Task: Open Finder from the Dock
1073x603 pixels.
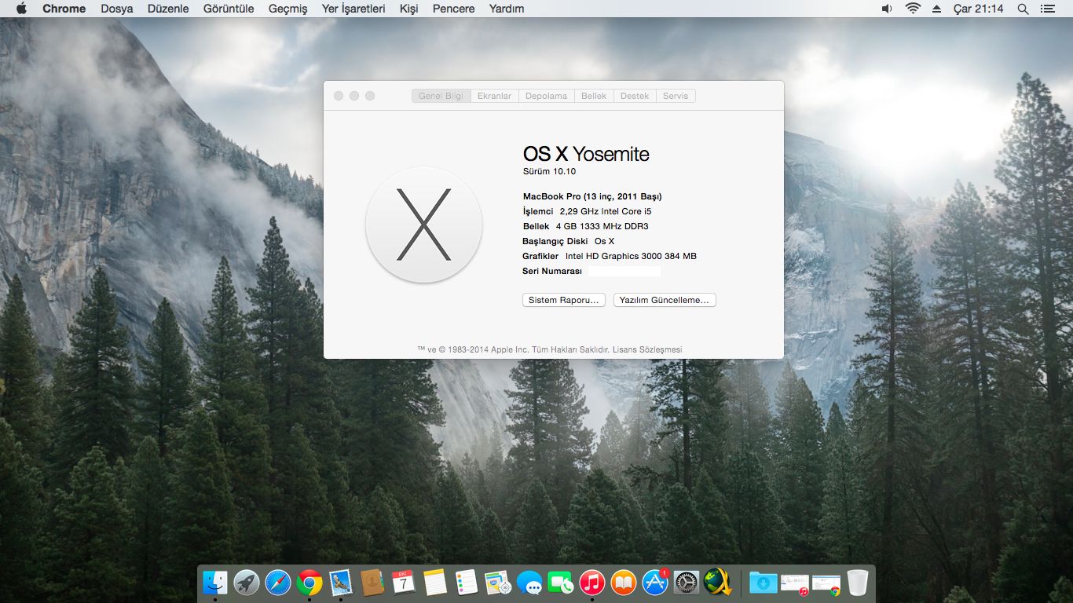Action: [214, 583]
